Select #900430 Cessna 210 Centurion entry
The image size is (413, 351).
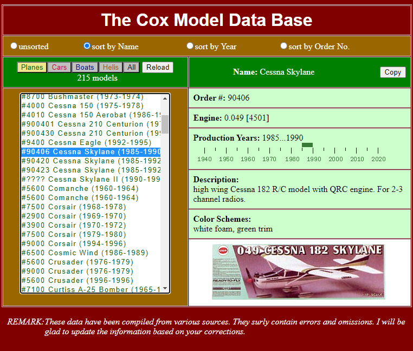91,133
